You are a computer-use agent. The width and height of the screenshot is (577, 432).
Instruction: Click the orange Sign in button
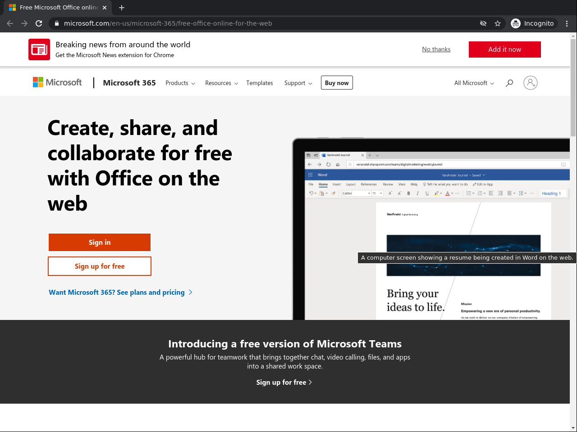point(100,242)
